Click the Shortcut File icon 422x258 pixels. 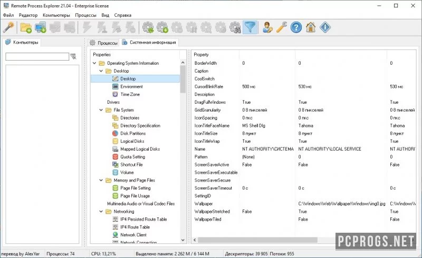[x=115, y=164]
